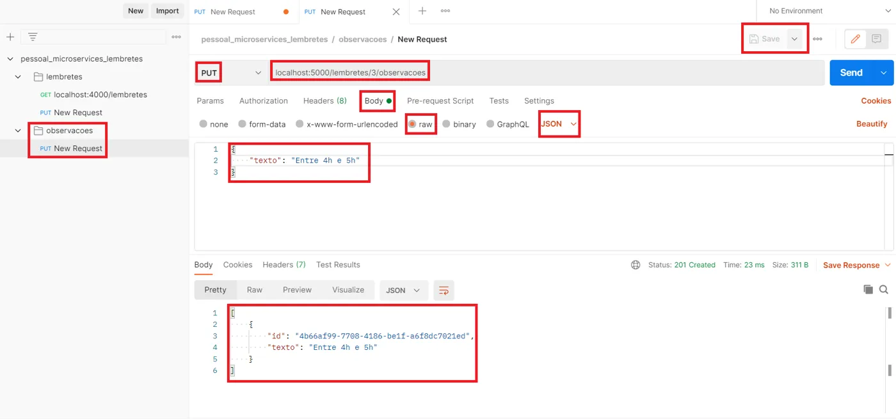Switch response view to Visualize
This screenshot has height=419, width=896.
coord(348,290)
